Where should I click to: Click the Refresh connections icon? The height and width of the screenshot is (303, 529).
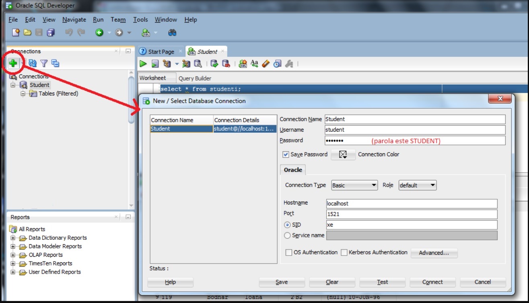coord(33,63)
